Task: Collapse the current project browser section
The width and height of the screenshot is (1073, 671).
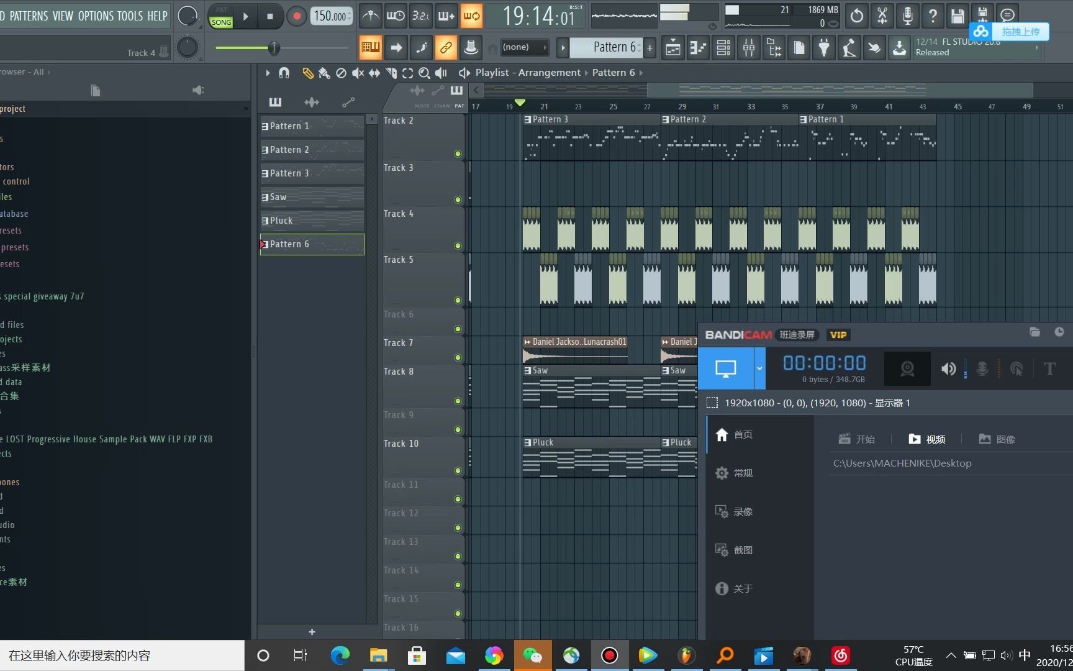Action: point(246,109)
